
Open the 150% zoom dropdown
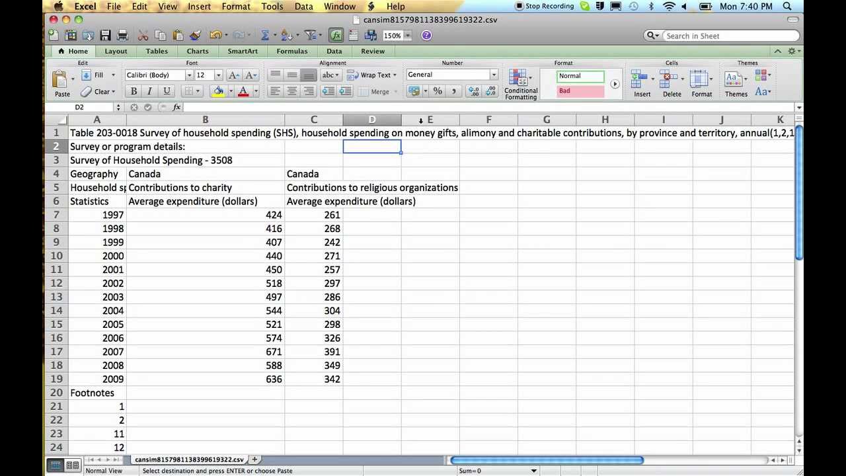(x=408, y=36)
